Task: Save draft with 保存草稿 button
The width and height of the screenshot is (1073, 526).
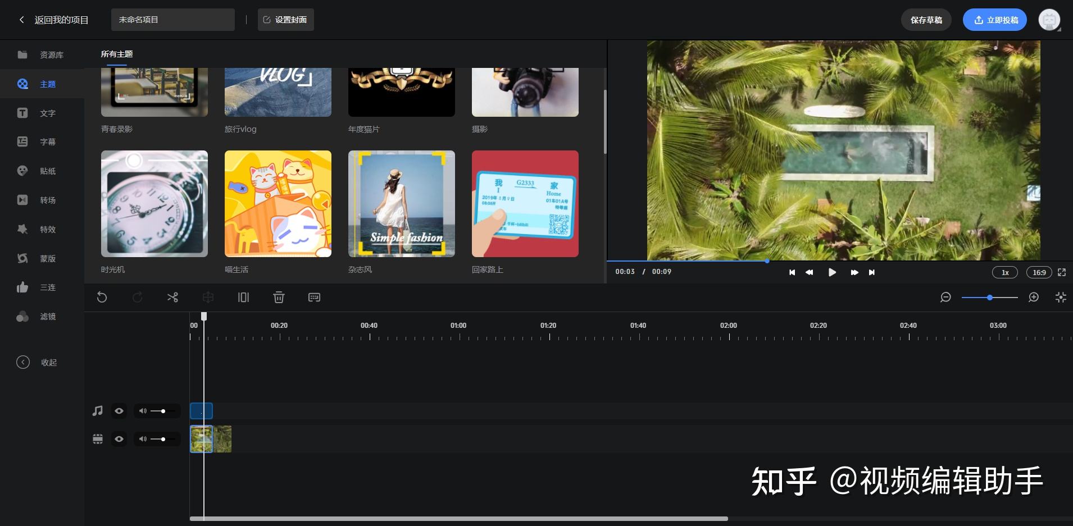Action: coord(926,20)
